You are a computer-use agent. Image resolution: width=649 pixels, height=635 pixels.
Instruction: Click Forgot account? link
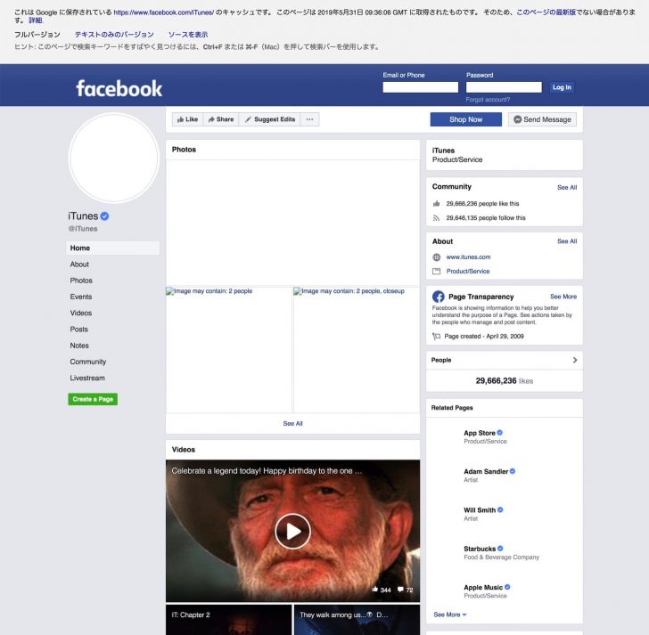[x=488, y=100]
